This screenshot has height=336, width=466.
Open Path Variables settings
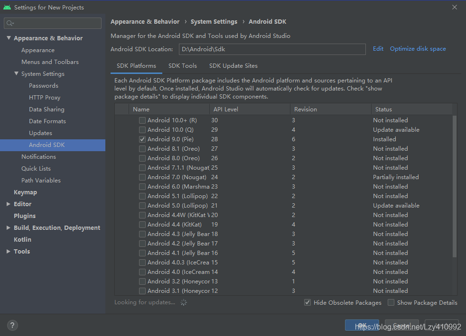[41, 181]
